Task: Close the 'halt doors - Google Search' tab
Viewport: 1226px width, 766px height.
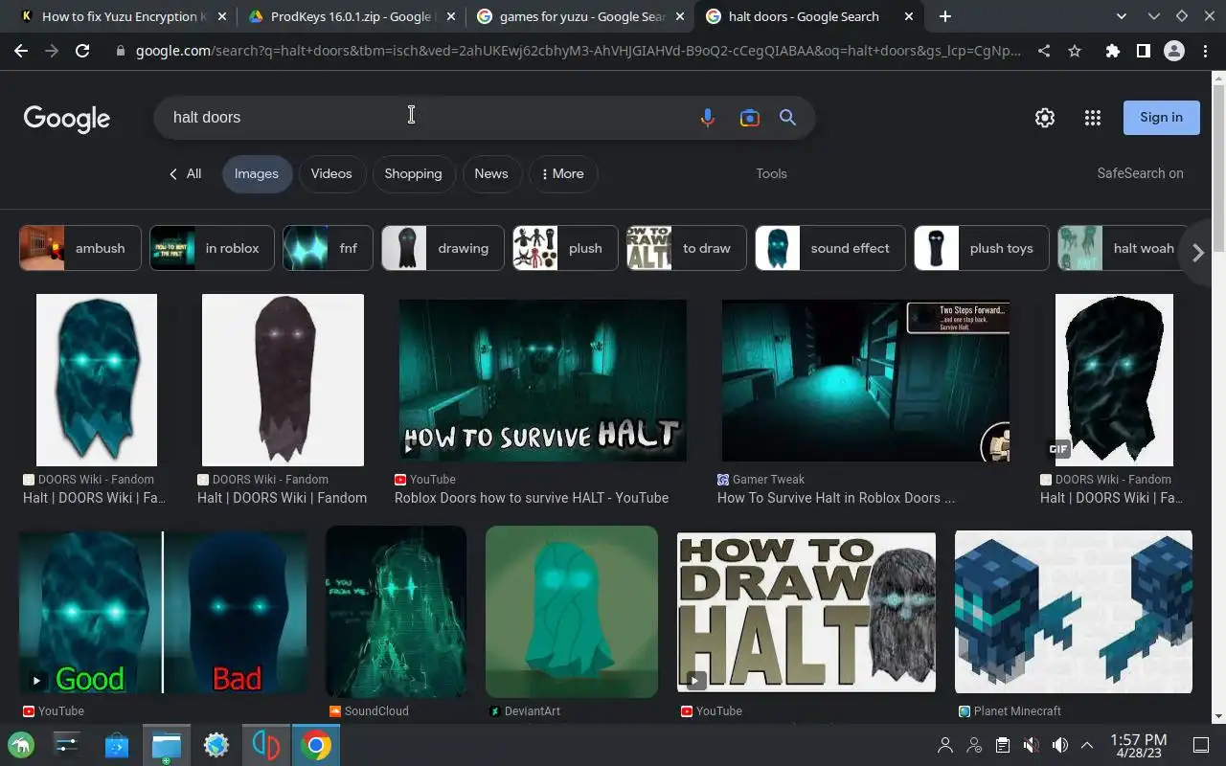Action: [909, 16]
